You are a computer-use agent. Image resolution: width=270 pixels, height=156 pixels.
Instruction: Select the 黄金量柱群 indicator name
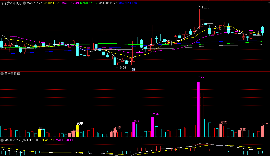click(x=12, y=74)
